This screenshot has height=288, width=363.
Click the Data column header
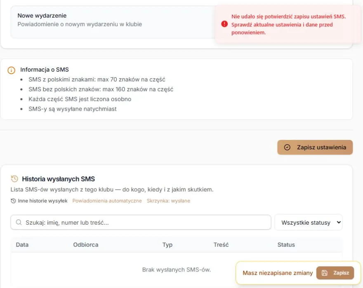click(x=22, y=244)
